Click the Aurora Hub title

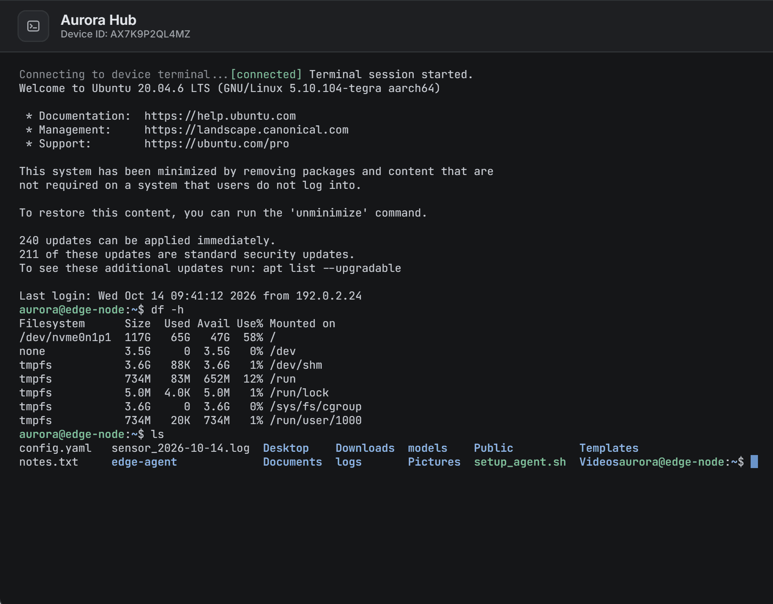[98, 20]
